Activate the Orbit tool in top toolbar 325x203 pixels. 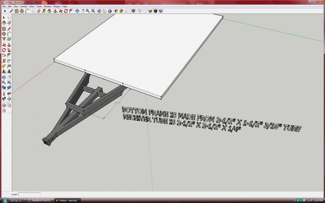77,11
